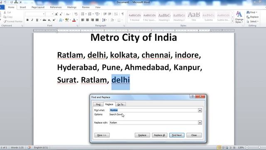Viewport: 266px width, 150px height.
Task: Open the Insert ribbon tab
Action: point(23,7)
